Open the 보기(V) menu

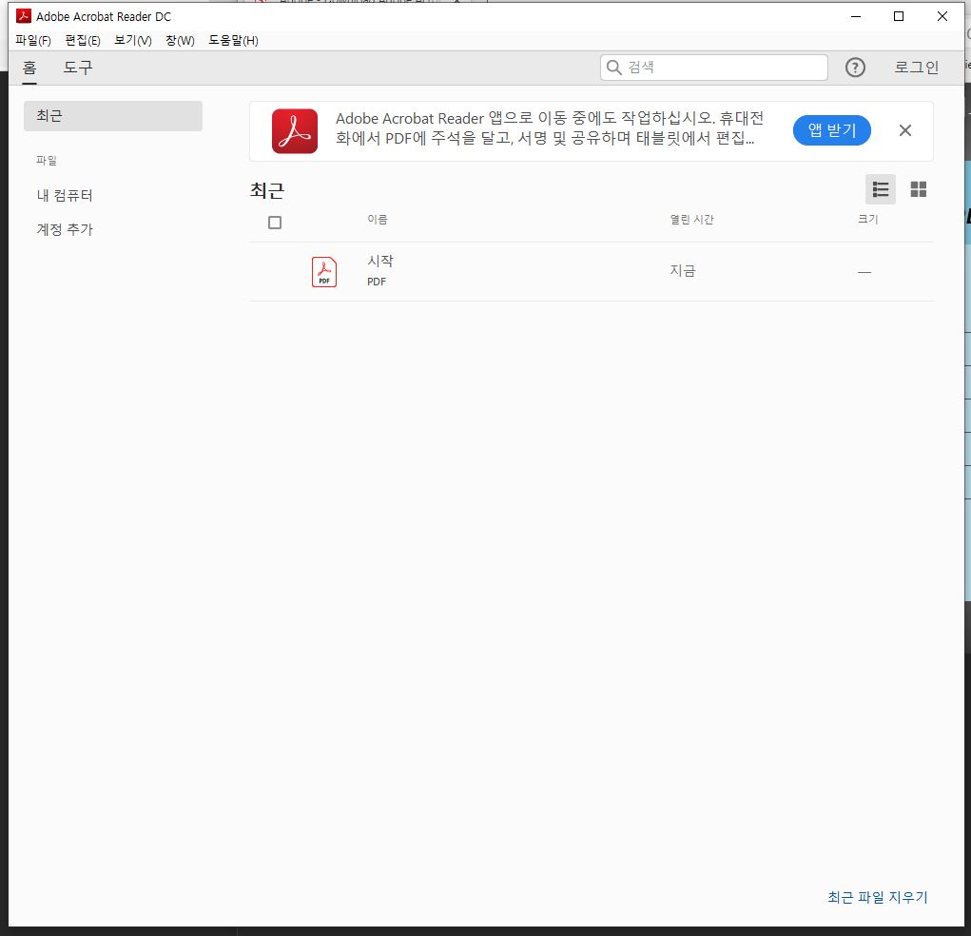[133, 40]
